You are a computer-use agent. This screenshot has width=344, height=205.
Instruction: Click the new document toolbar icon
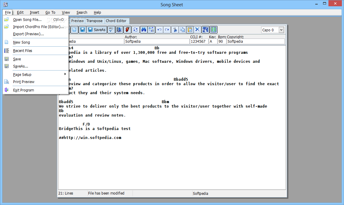tap(74, 30)
